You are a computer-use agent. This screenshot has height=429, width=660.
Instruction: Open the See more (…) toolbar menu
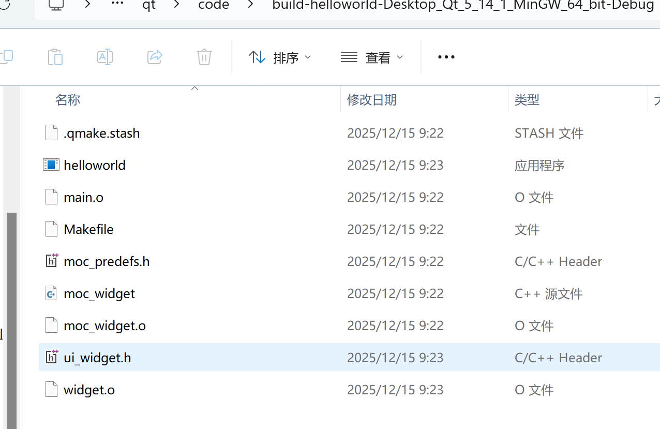[445, 57]
